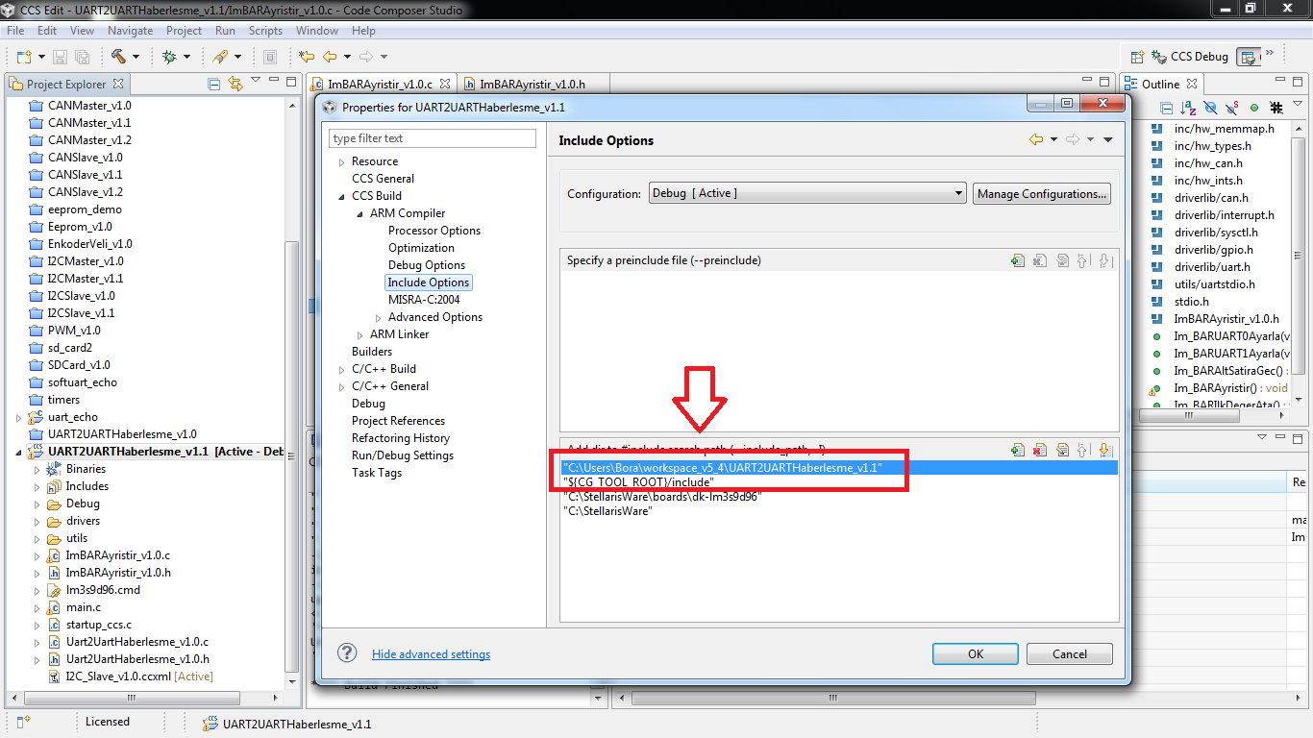
Task: Move selected include path down icon
Action: pyautogui.click(x=1104, y=449)
